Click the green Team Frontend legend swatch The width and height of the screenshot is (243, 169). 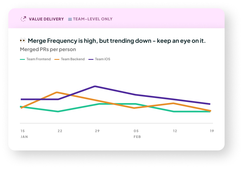[22, 59]
